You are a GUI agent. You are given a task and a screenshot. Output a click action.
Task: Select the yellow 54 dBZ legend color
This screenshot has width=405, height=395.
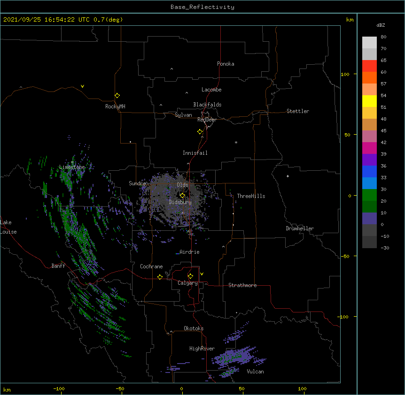click(x=369, y=101)
